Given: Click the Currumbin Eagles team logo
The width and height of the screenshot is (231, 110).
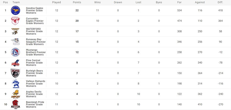Looking at the screenshot, I should point(15,21).
